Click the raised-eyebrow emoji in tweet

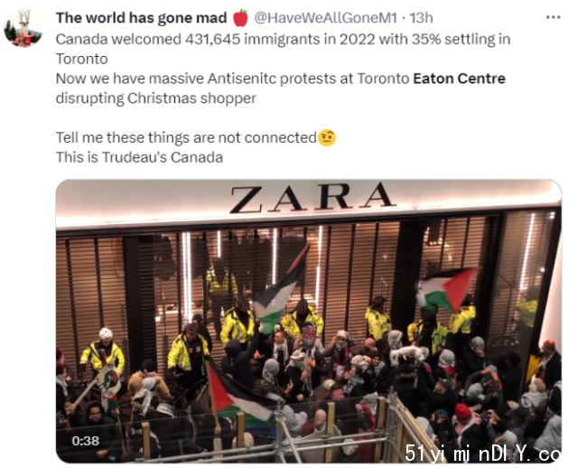pos(327,138)
